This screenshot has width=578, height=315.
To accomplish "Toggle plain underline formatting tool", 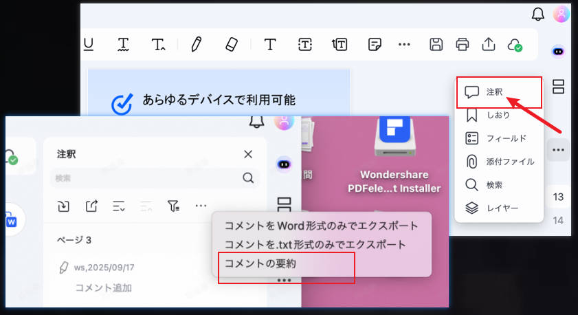I will [89, 45].
